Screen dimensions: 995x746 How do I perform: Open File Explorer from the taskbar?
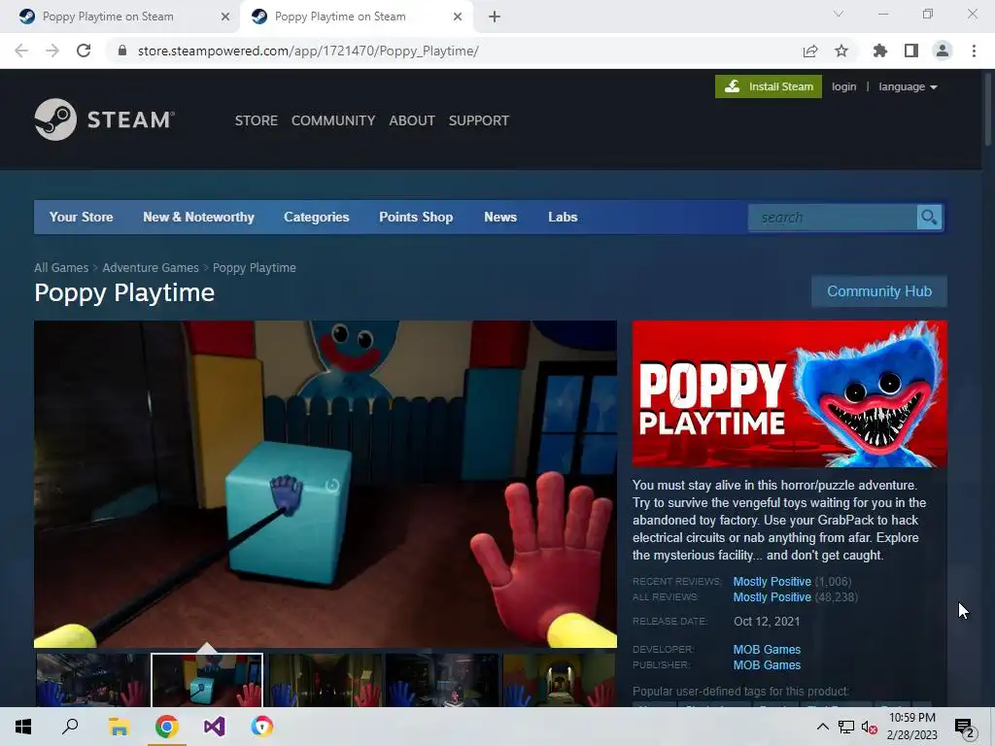[x=119, y=727]
